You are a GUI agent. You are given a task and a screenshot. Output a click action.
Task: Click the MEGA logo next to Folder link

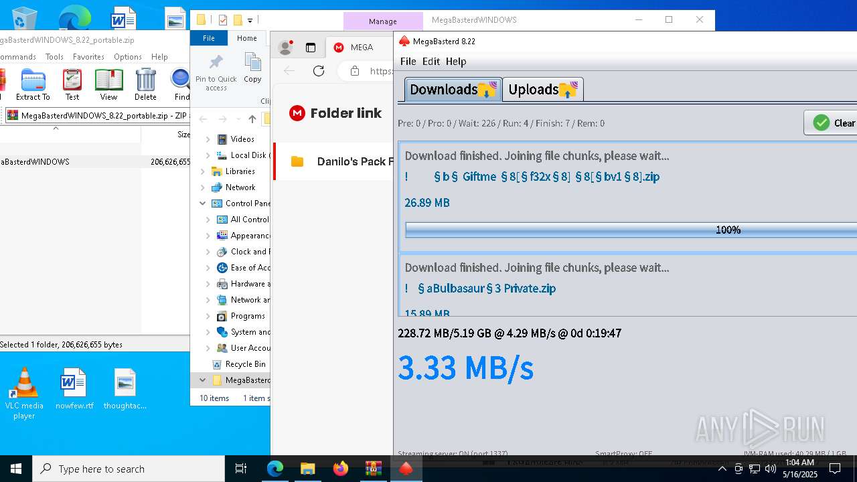297,113
